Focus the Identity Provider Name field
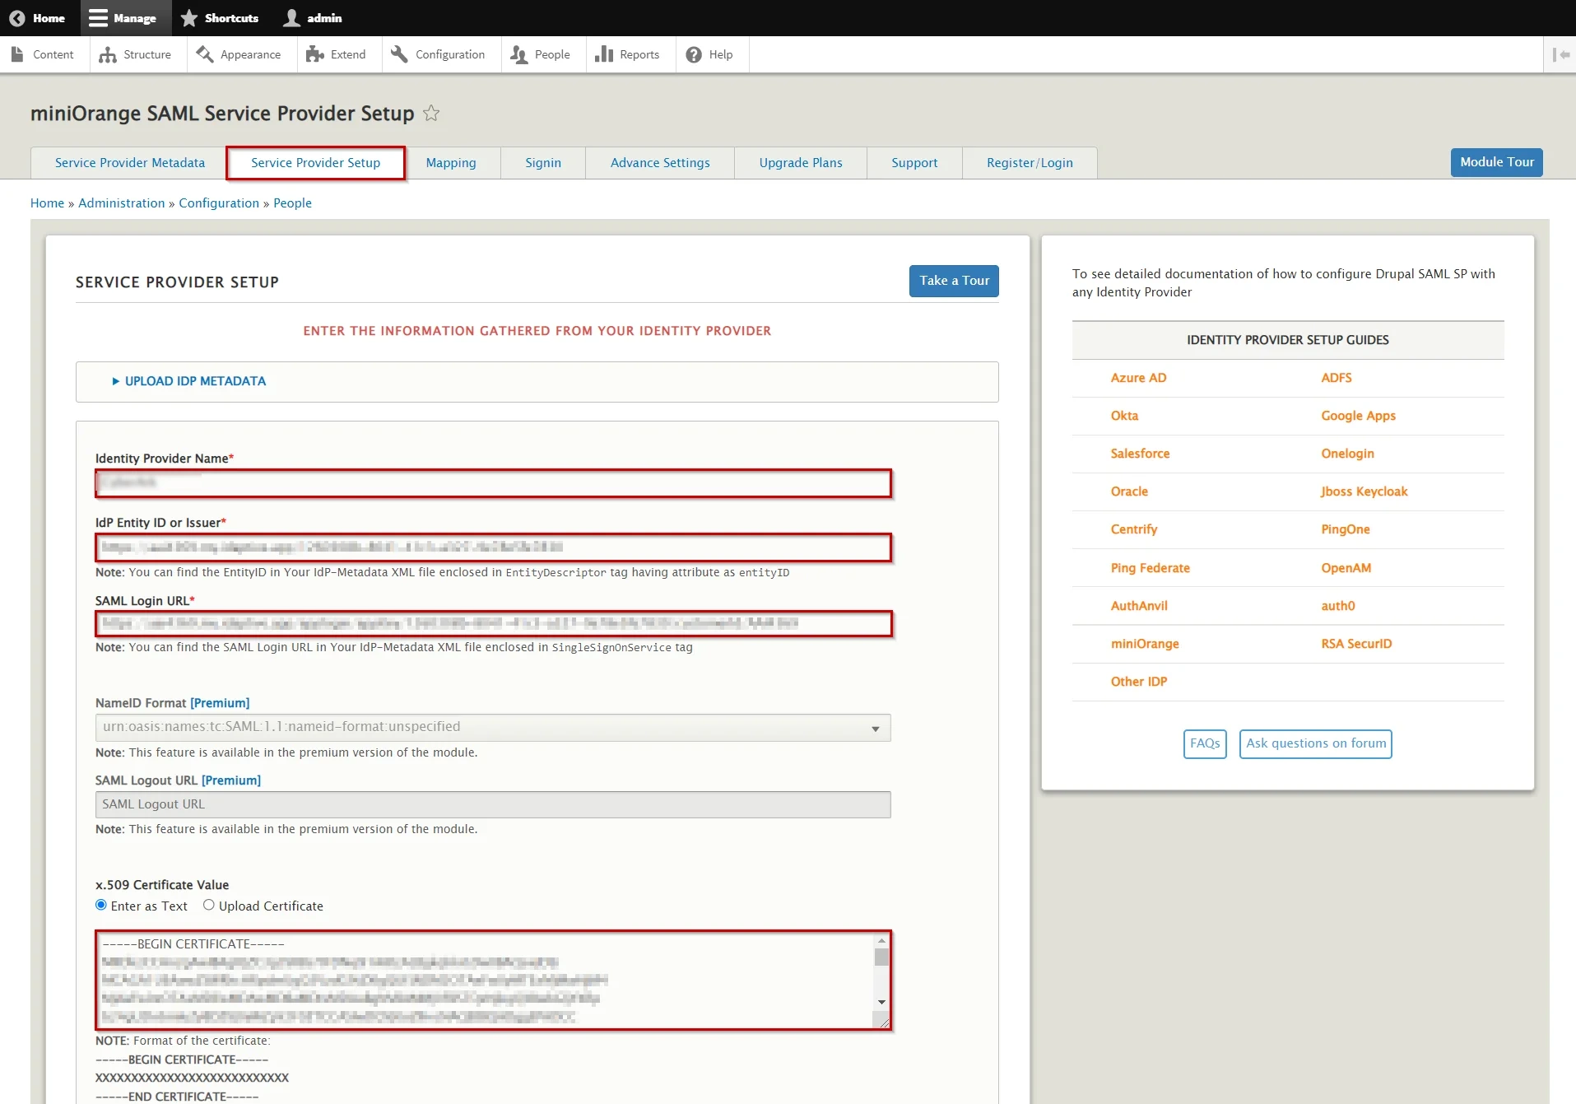The height and width of the screenshot is (1104, 1576). pos(493,483)
